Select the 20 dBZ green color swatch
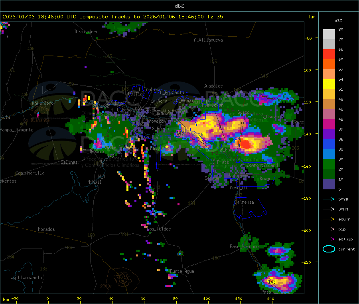359x304 pixels. click(329, 174)
